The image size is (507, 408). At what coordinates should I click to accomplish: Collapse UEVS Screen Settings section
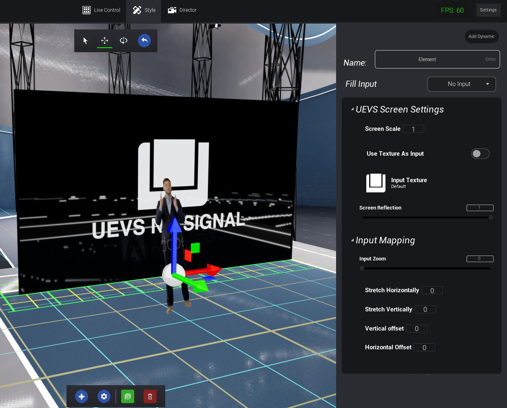click(352, 109)
